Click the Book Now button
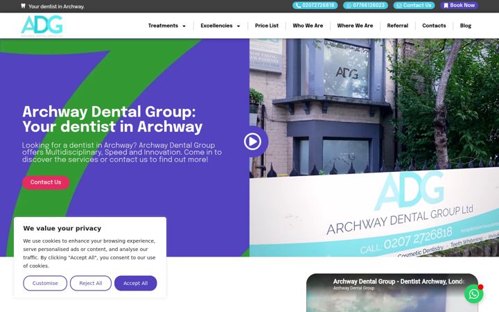The width and height of the screenshot is (499, 312). click(x=459, y=6)
